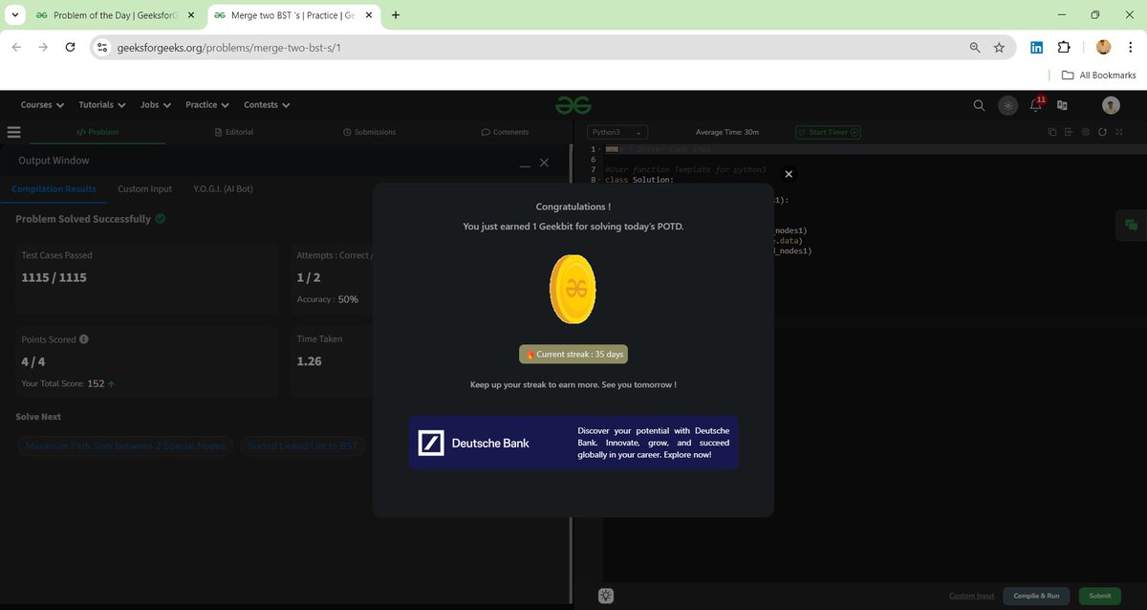Close the Congratulations popup
The height and width of the screenshot is (610, 1147).
789,174
